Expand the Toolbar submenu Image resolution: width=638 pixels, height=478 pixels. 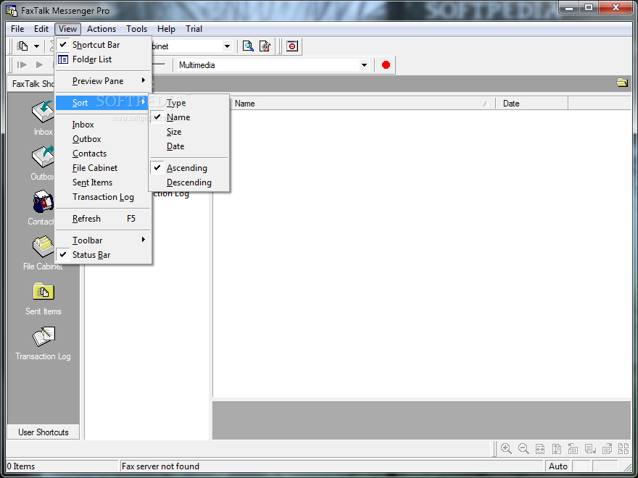104,240
